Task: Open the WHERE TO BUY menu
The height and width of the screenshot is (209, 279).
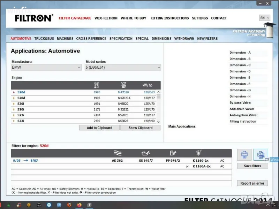Action: coord(133,18)
